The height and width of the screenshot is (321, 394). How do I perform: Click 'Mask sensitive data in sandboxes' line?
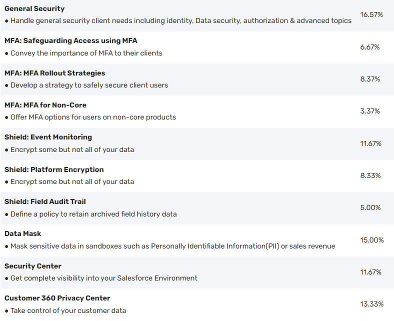(x=170, y=246)
